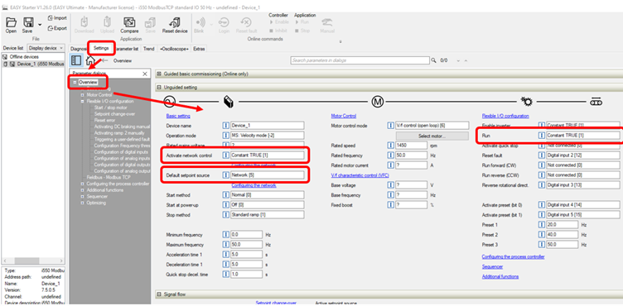Select Configuration of digital inputs item
Screen dimensions: 623x306
click(x=121, y=152)
